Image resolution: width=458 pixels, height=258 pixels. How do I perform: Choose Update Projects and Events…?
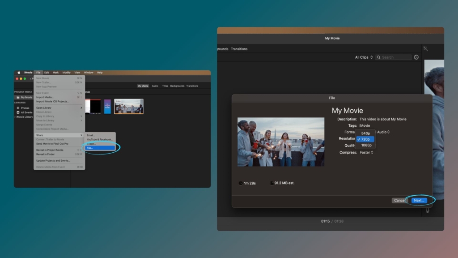(x=59, y=161)
